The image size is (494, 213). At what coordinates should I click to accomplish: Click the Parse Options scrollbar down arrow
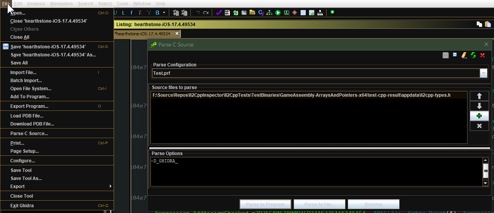coord(486,183)
